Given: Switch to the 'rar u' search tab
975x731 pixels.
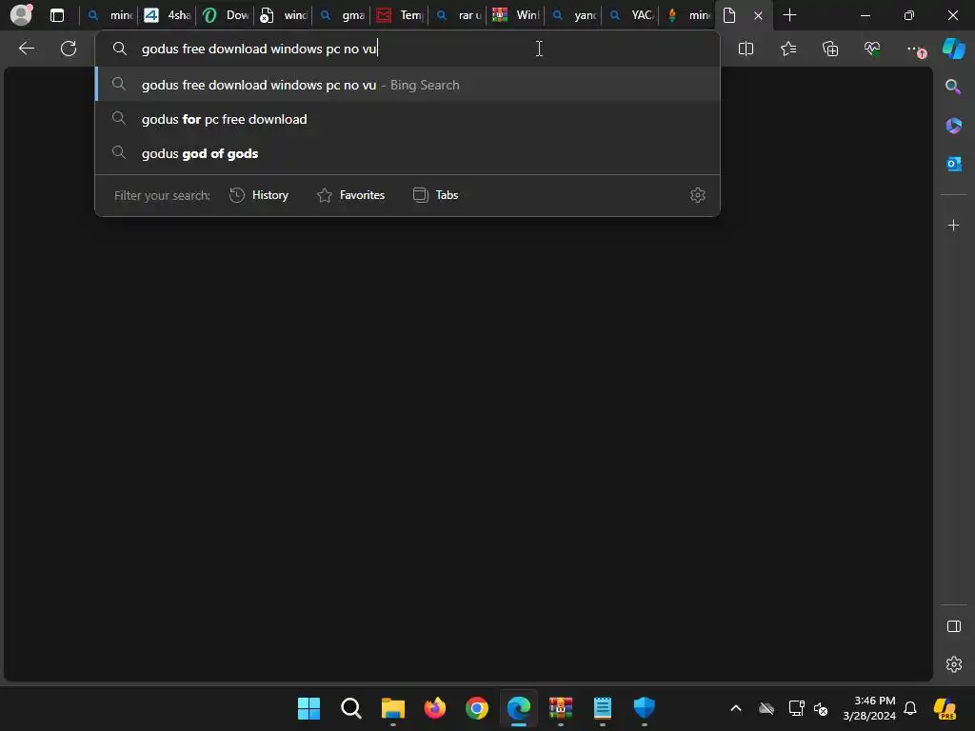Looking at the screenshot, I should (x=458, y=15).
